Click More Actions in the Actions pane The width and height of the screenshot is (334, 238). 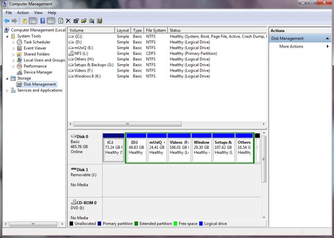[291, 46]
